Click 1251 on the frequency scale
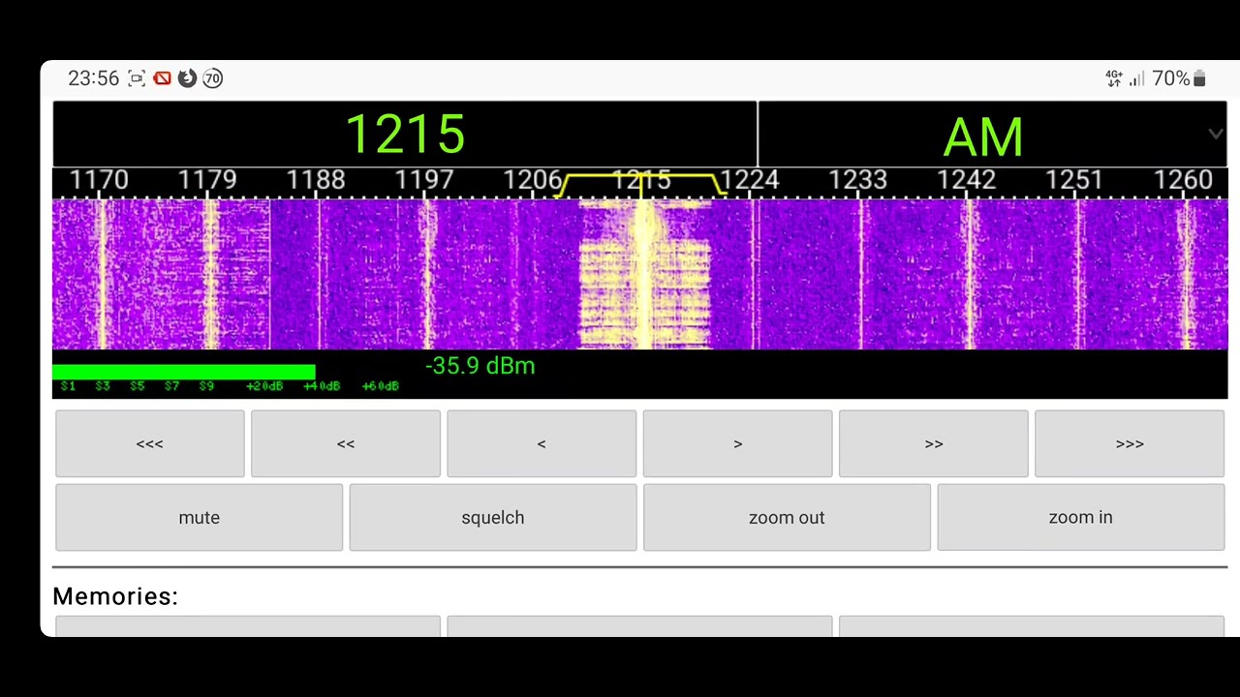The image size is (1240, 697). (x=1075, y=181)
